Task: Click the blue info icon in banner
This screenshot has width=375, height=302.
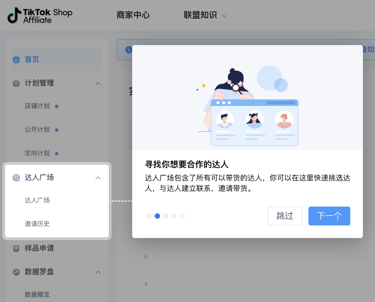Action: pyautogui.click(x=128, y=50)
